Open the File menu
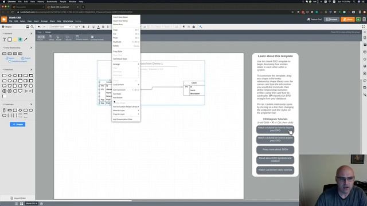The image size is (367, 206). [10, 21]
